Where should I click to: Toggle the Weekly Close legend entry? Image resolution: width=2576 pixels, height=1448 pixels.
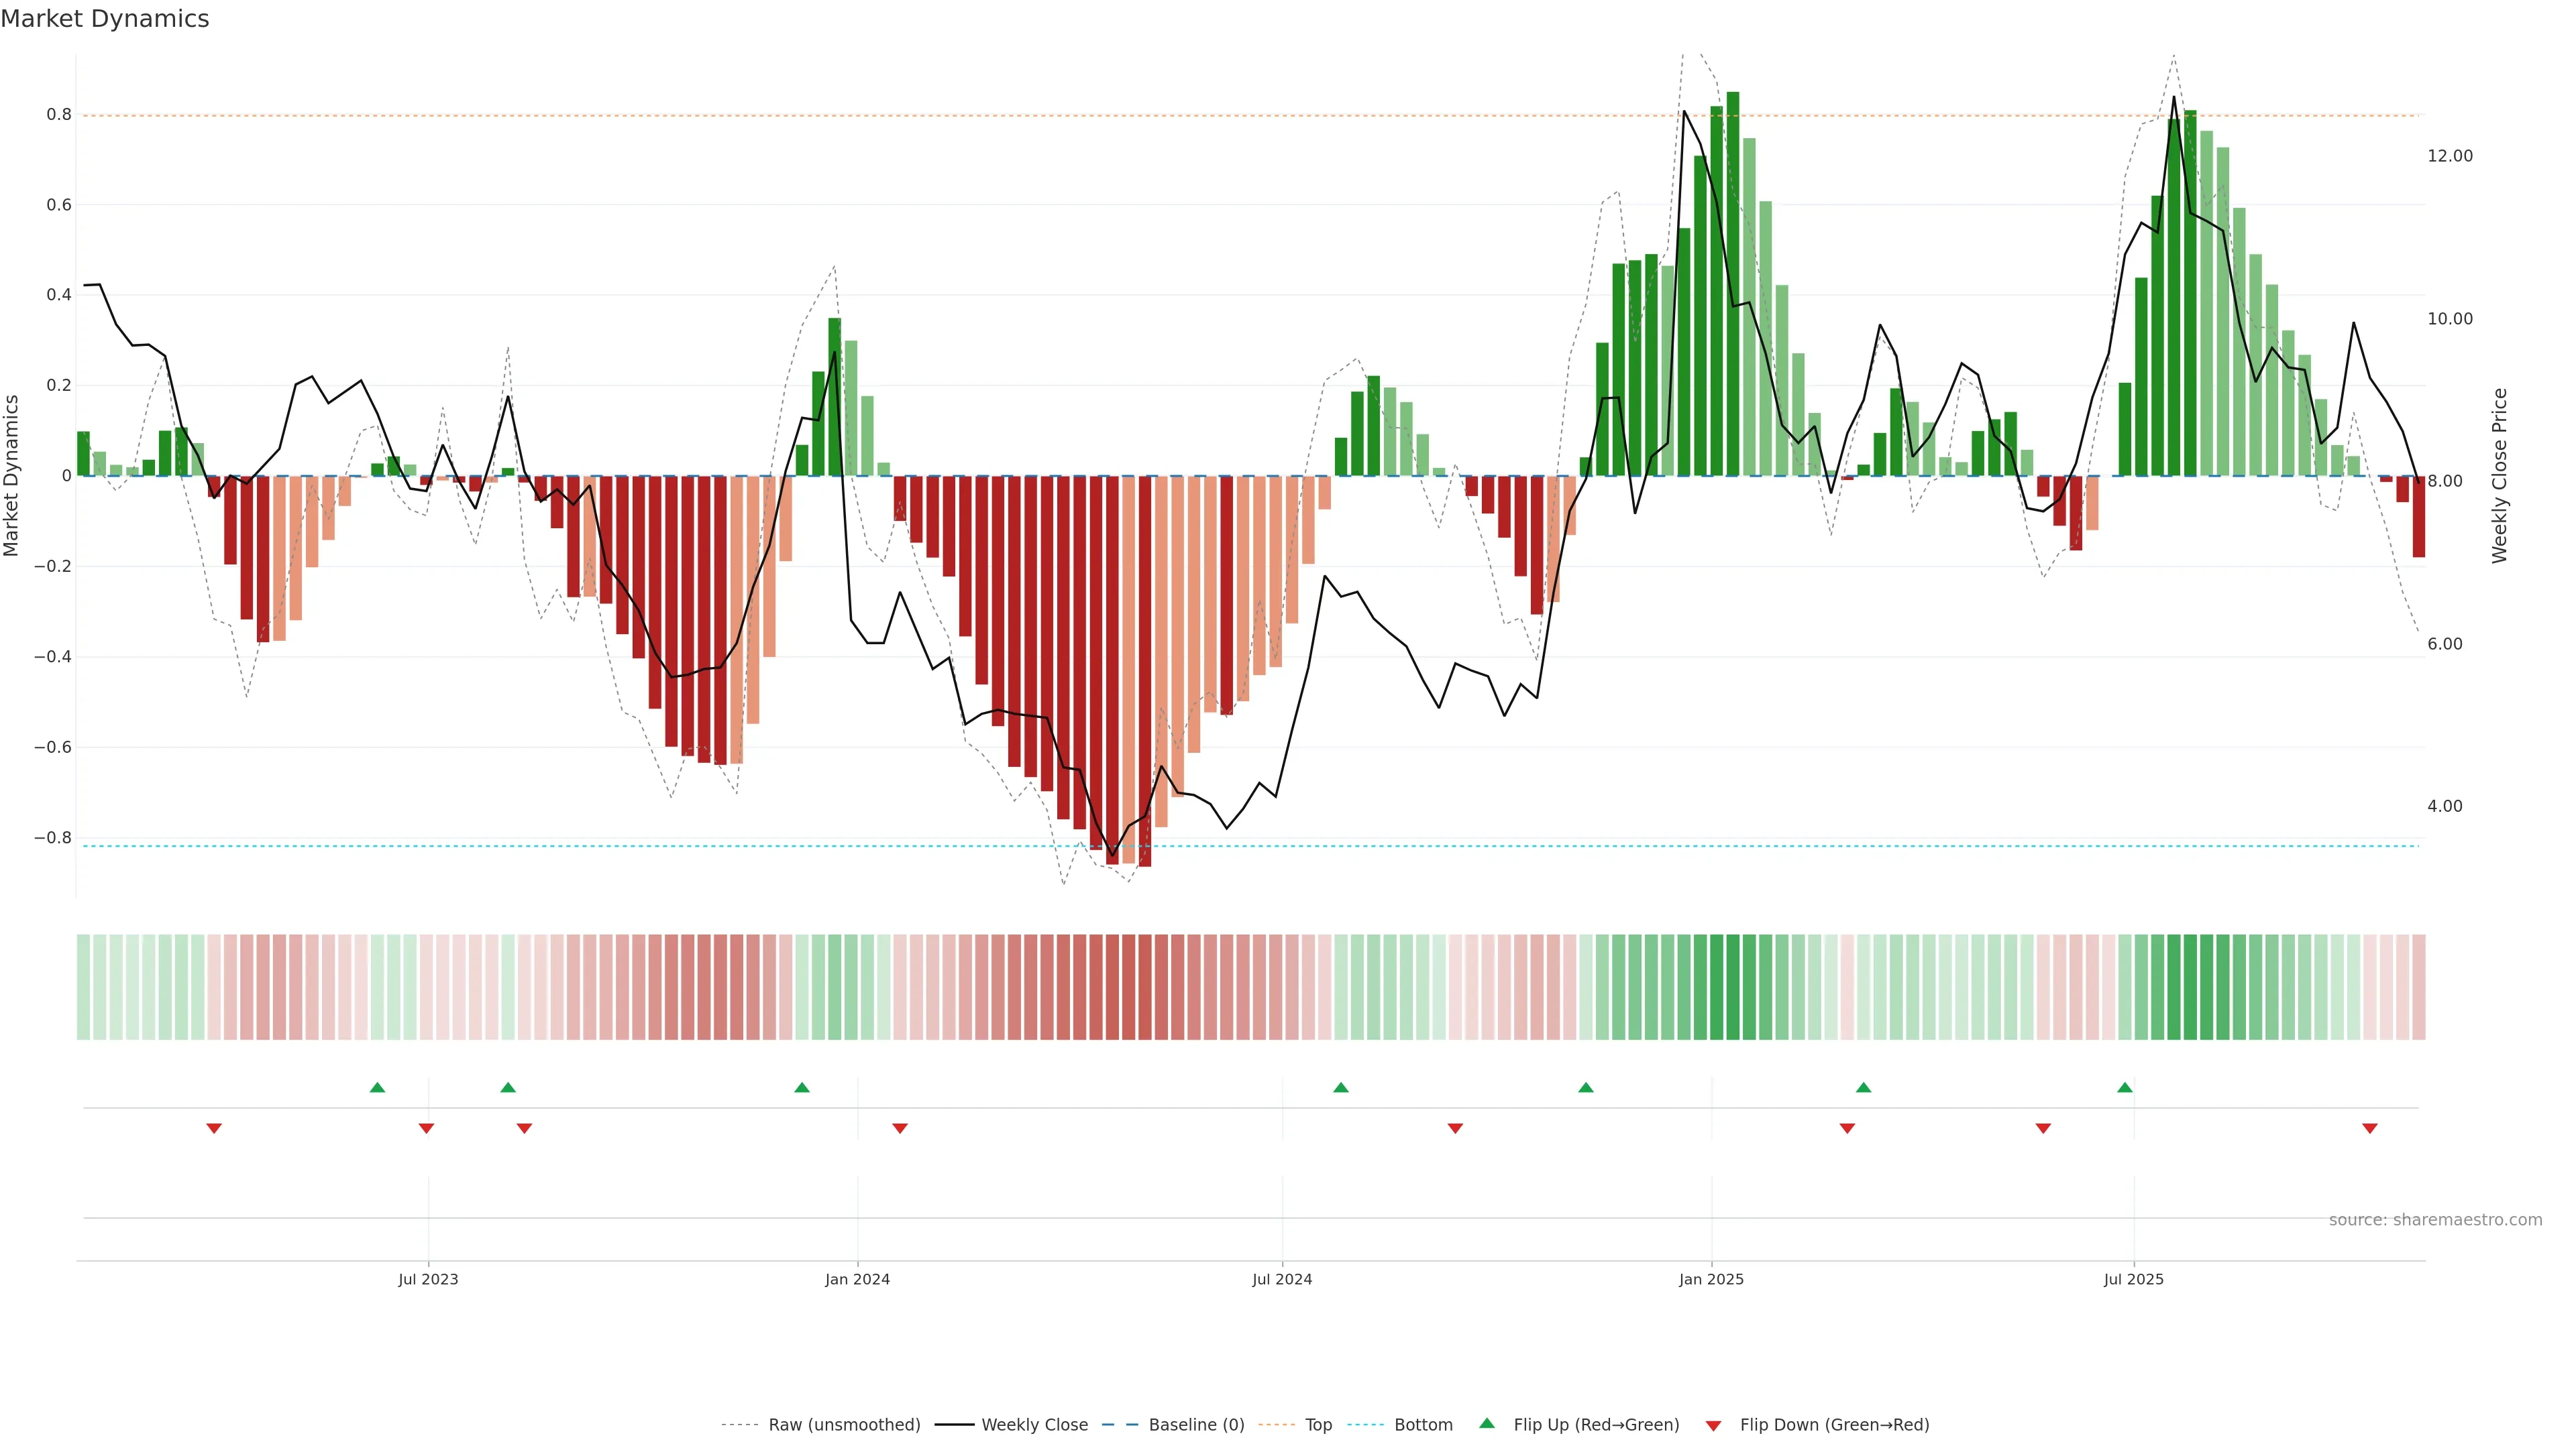coord(1034,1425)
